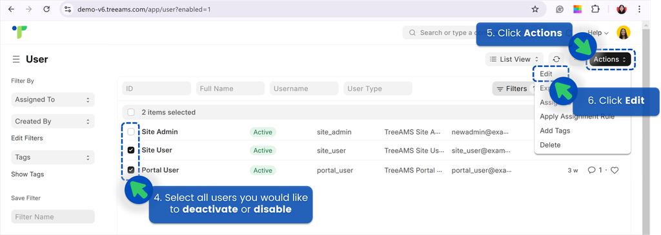
Task: Click the TreeAMS logo
Action: click(x=19, y=32)
